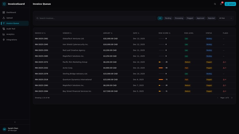Go to the previous page arrow
Screen dimensions: 239x134
pos(218,98)
